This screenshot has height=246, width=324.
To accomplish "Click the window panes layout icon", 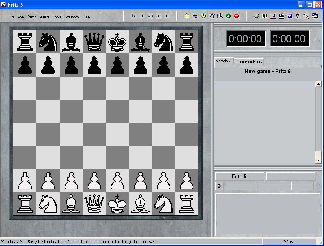I will point(281,16).
